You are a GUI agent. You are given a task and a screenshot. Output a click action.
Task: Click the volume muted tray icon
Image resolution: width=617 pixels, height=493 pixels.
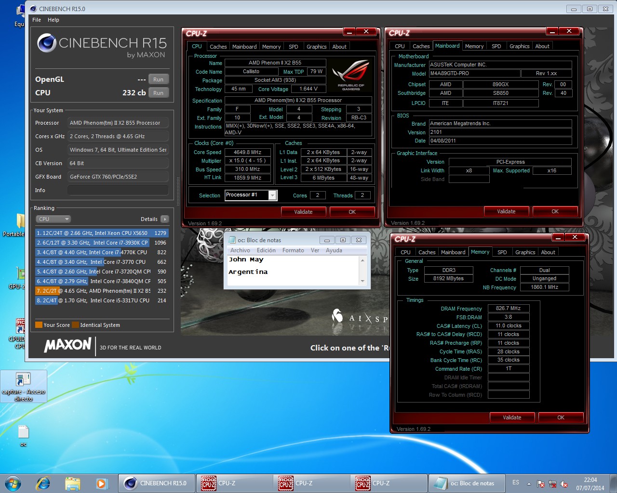click(x=564, y=484)
